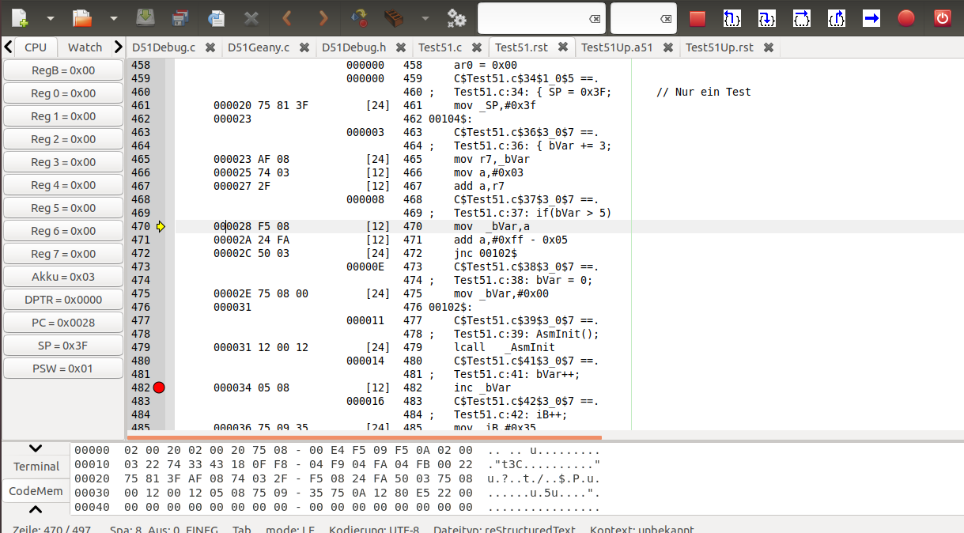Viewport: 964px width, 533px height.
Task: Clear the toolbar search field
Action: (595, 18)
